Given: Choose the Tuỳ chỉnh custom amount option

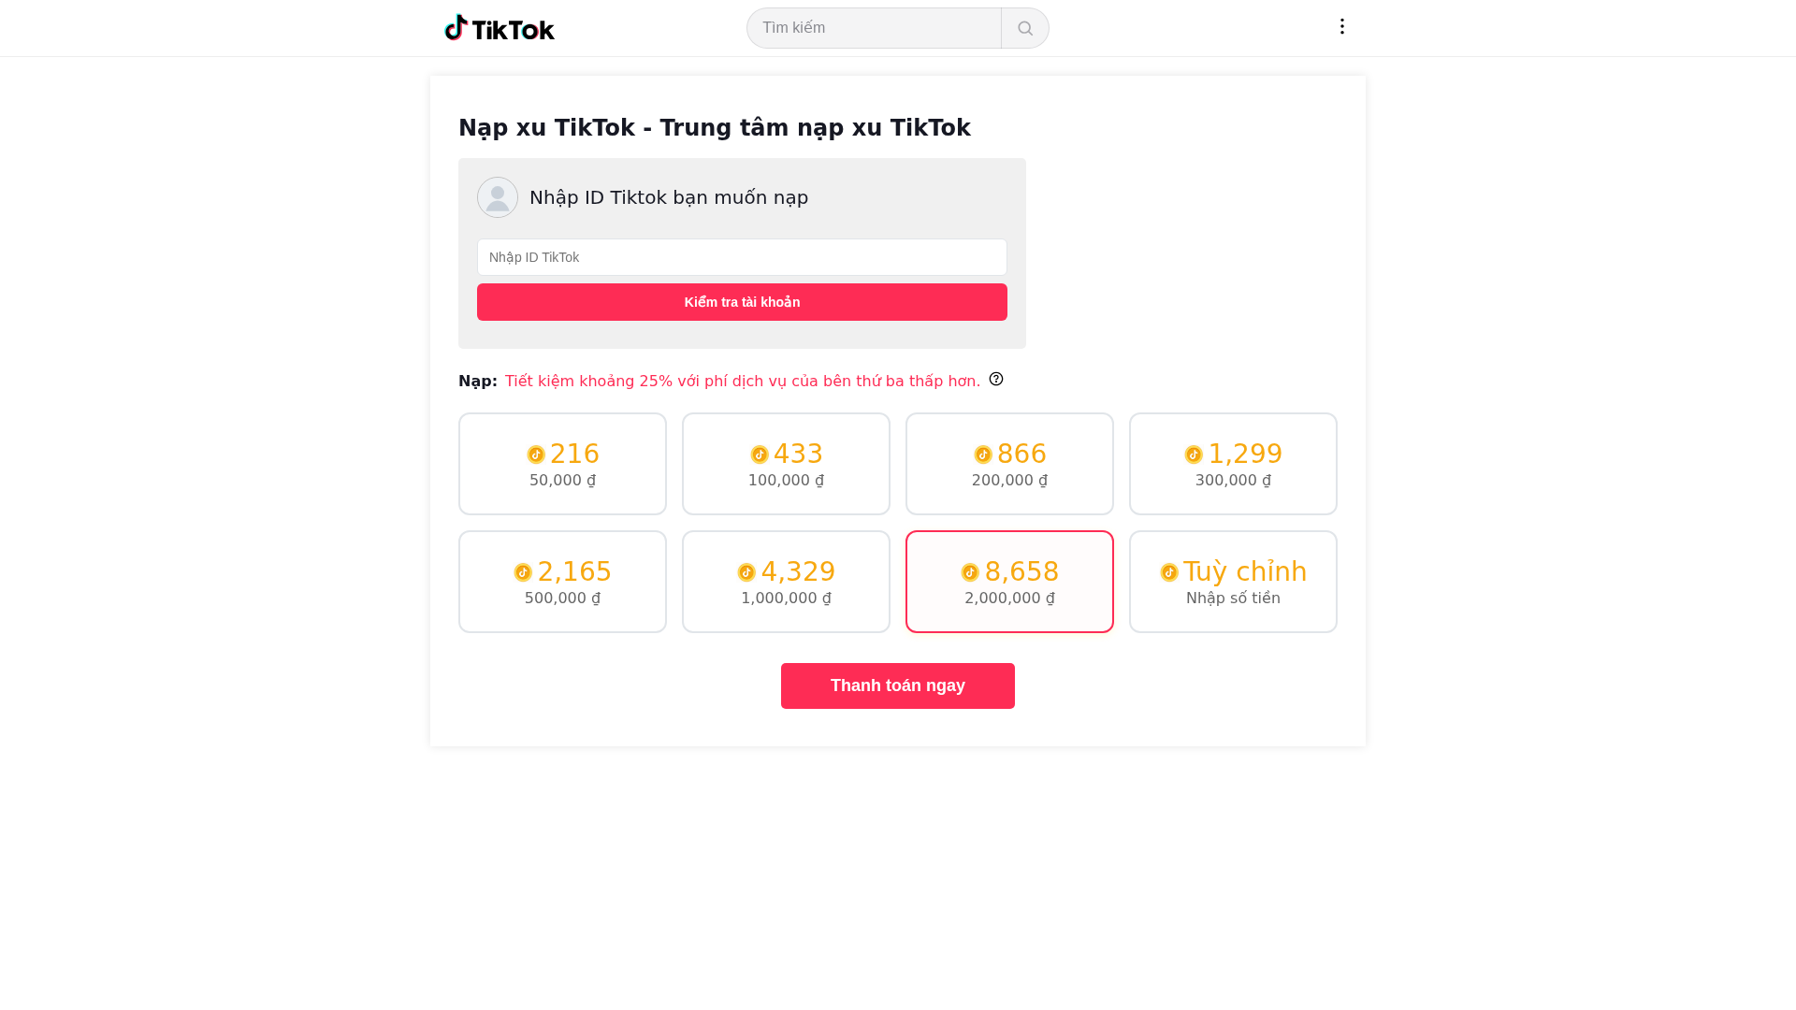Looking at the screenshot, I should point(1233,582).
